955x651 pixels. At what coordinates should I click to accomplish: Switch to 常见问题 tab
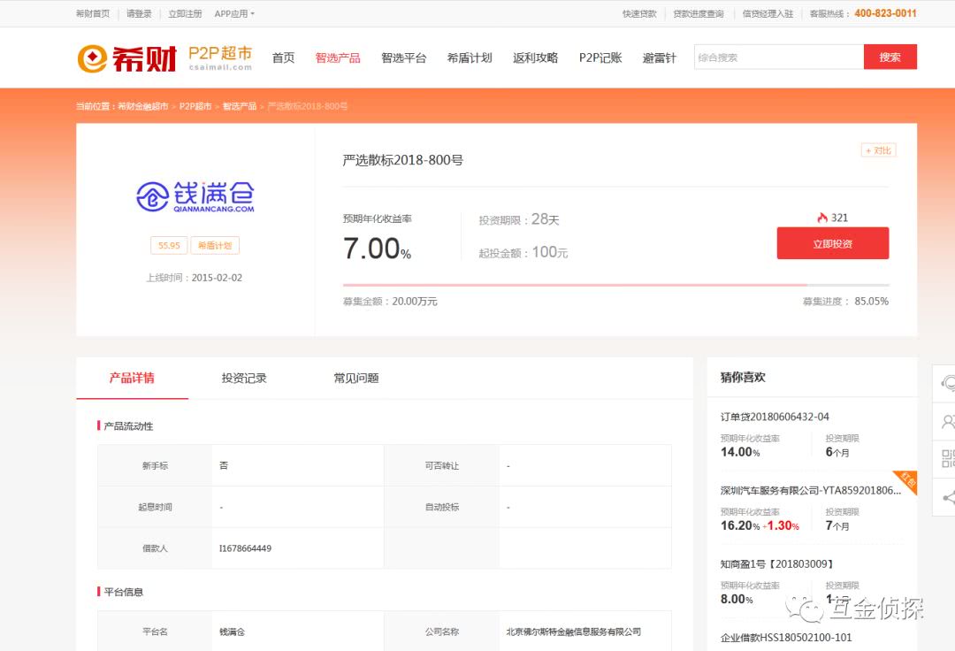(x=356, y=379)
